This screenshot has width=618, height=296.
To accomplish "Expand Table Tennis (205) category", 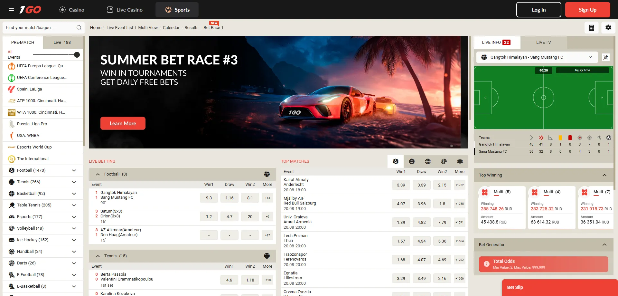I will pos(43,205).
